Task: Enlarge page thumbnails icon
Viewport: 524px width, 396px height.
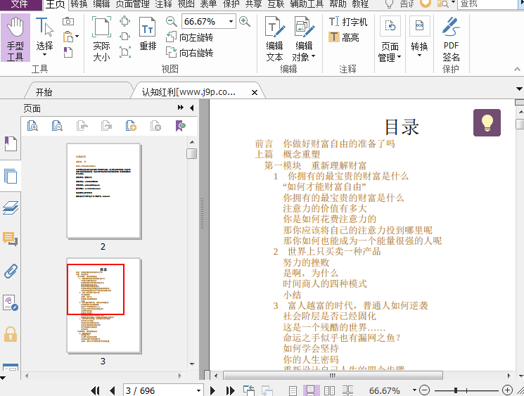Action: click(x=32, y=126)
